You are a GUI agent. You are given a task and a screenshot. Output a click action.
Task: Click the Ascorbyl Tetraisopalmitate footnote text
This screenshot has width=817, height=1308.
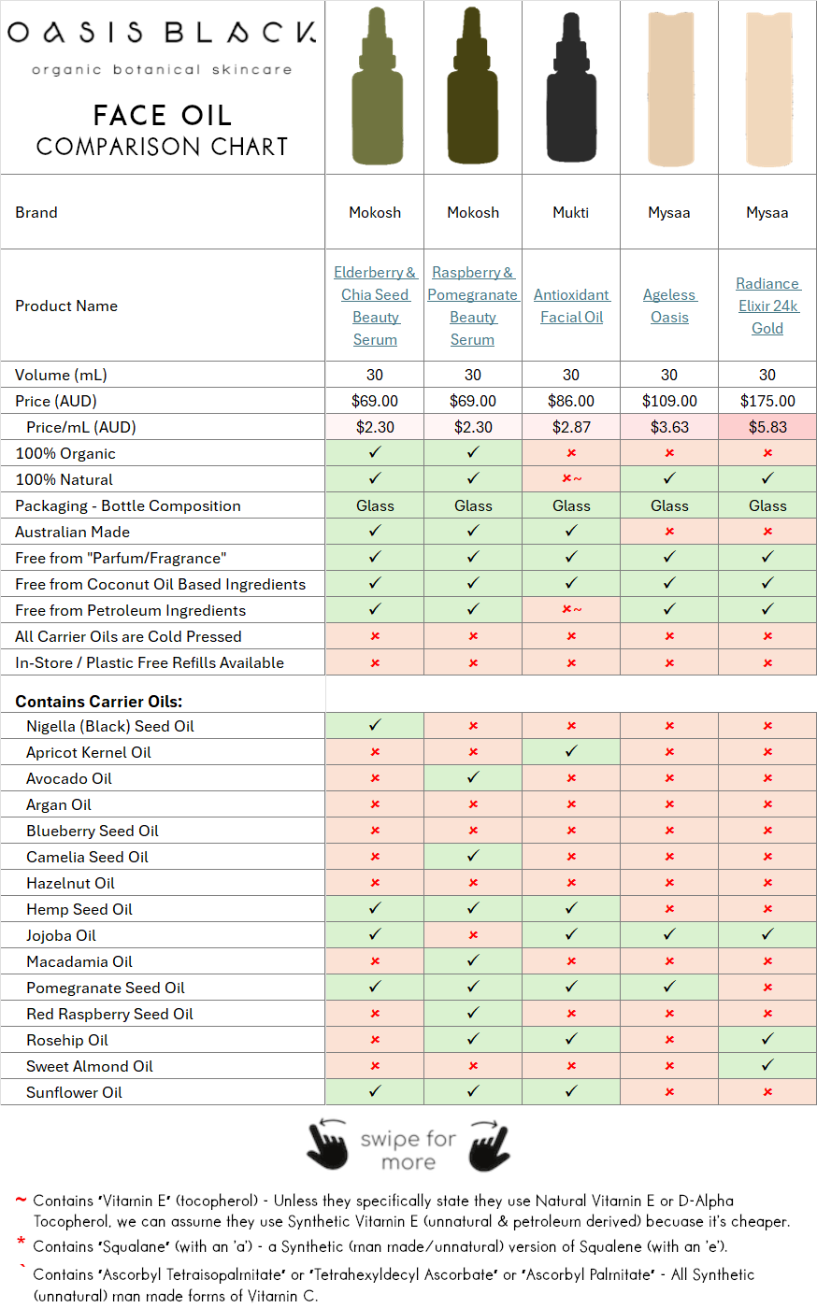click(x=394, y=1285)
